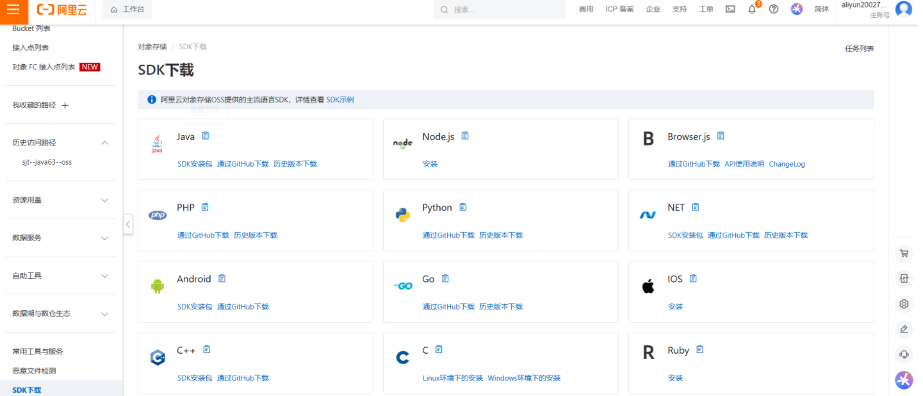Click the document icon next to IOS

coord(693,278)
